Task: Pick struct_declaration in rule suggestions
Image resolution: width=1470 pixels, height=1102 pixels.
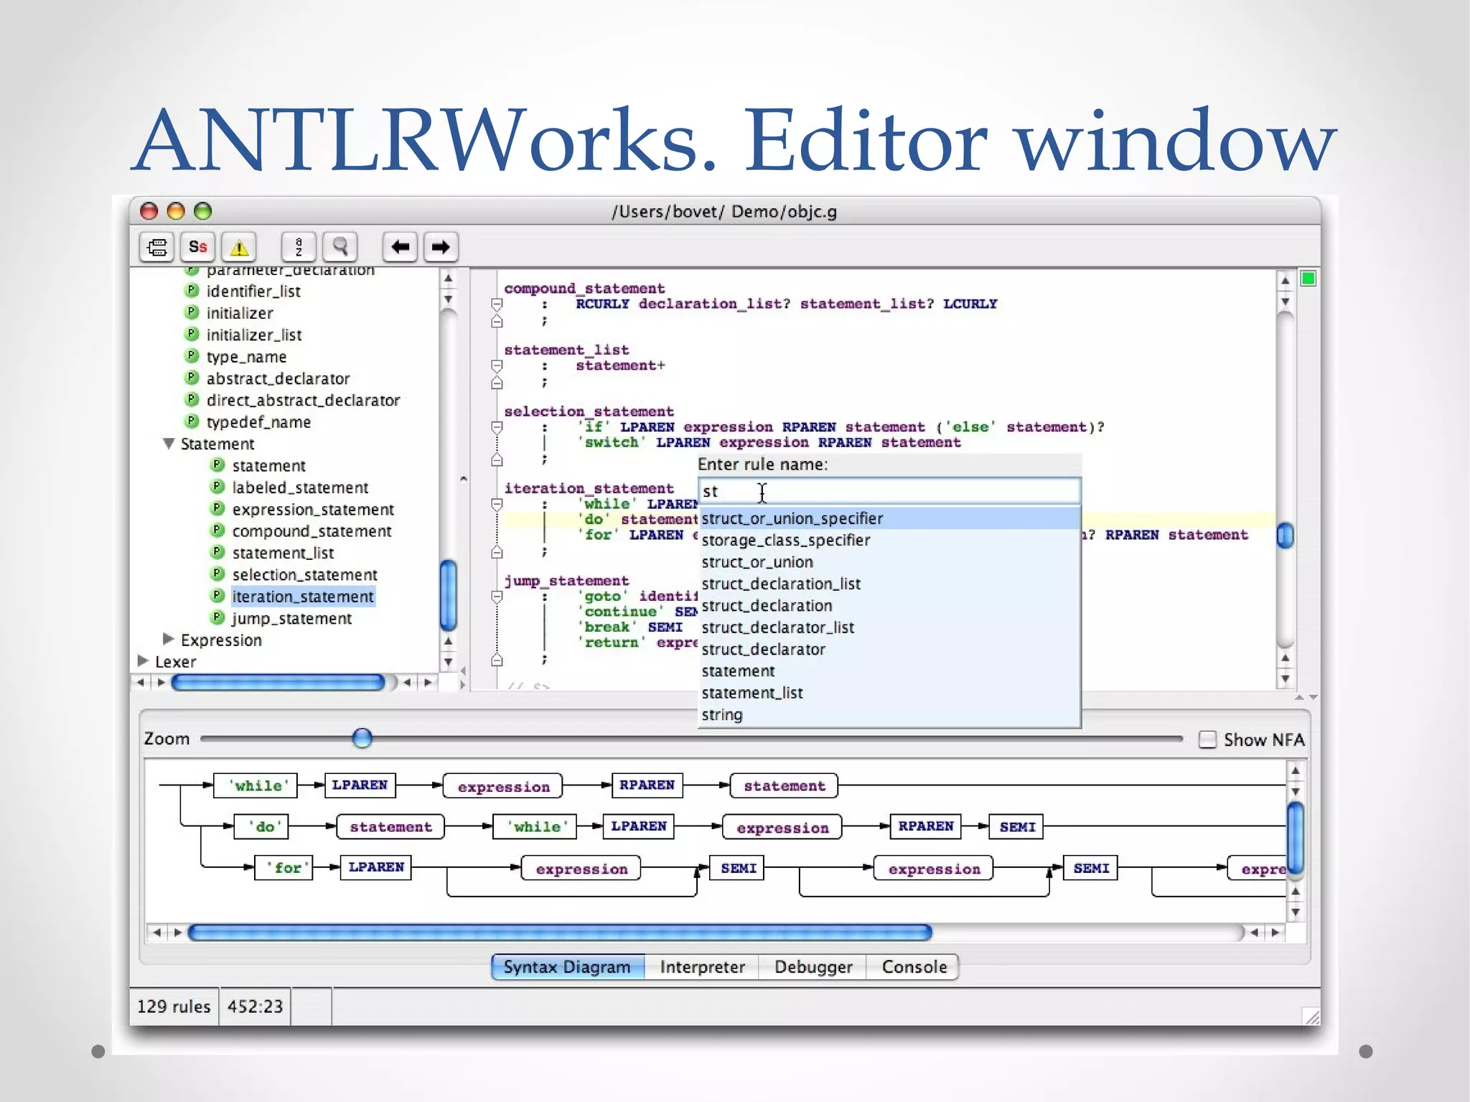Action: tap(889, 606)
